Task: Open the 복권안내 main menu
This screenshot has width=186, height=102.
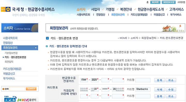Action: coord(126,9)
